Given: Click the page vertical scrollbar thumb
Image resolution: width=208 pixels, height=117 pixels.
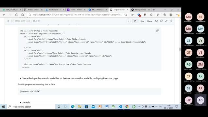Looking at the screenshot, I should (180, 49).
